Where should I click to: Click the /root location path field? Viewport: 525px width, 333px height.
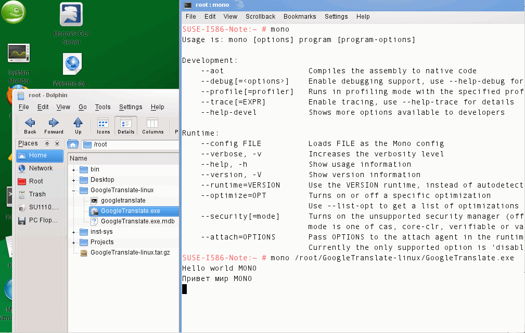click(131, 144)
